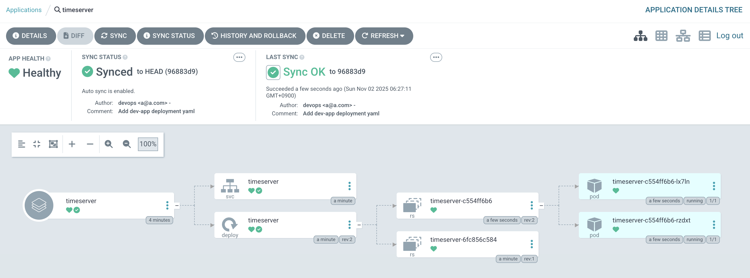This screenshot has width=750, height=278.
Task: Click the Applications breadcrumb link
Action: pos(24,10)
